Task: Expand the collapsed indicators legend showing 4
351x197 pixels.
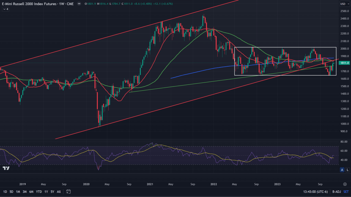Action: tap(5, 9)
